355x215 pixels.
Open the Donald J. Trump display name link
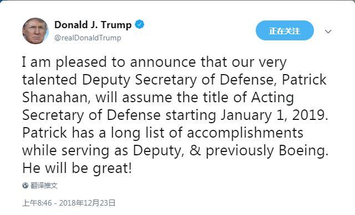[x=93, y=25]
